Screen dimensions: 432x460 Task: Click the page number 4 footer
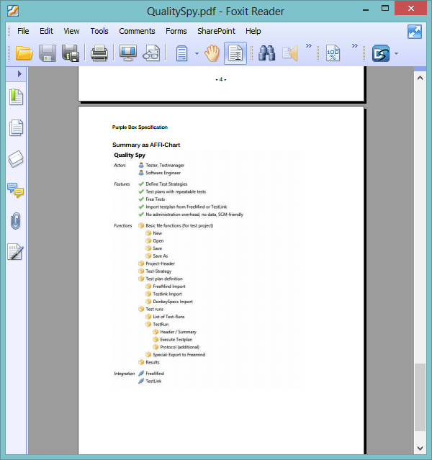pyautogui.click(x=221, y=79)
